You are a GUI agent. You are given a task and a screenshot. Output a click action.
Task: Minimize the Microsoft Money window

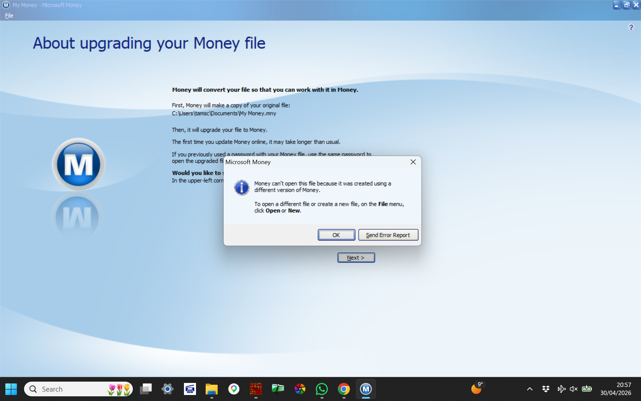pos(616,5)
